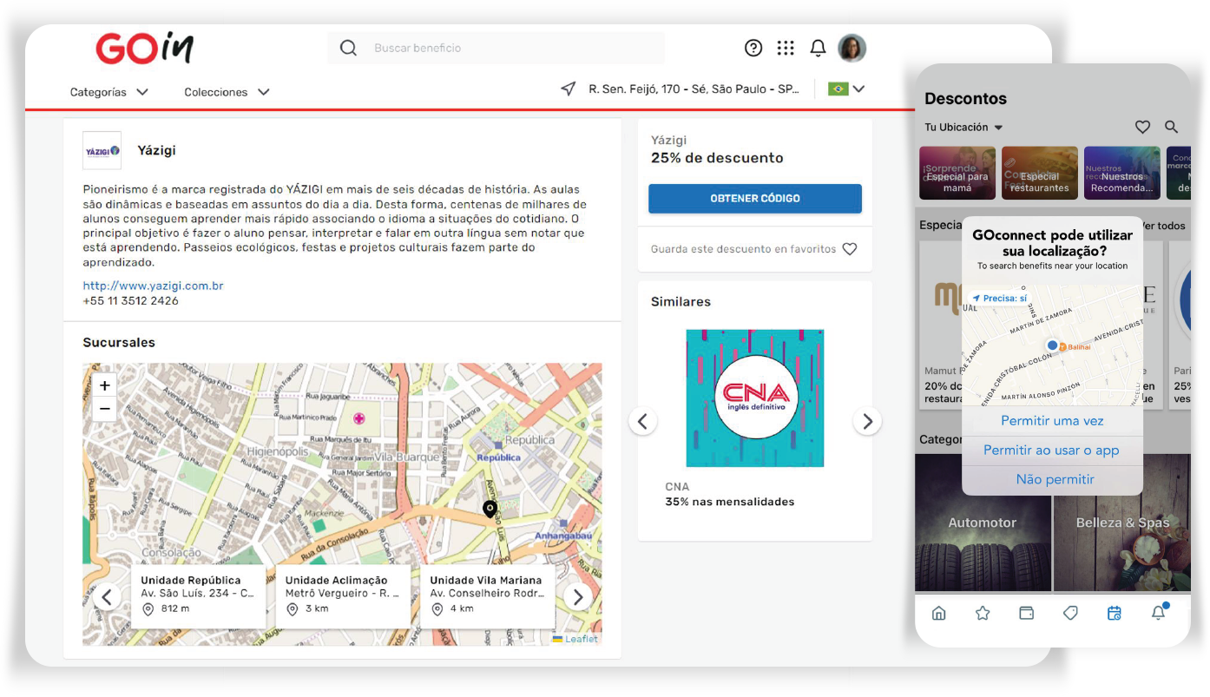Image resolution: width=1210 pixels, height=697 pixels.
Task: Open the Brazil flag country selector
Action: 846,89
